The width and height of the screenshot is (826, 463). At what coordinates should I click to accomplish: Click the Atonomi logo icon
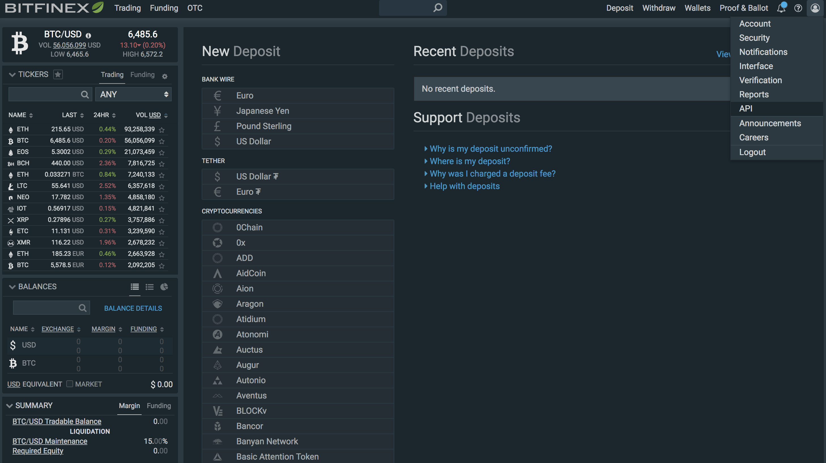click(217, 335)
